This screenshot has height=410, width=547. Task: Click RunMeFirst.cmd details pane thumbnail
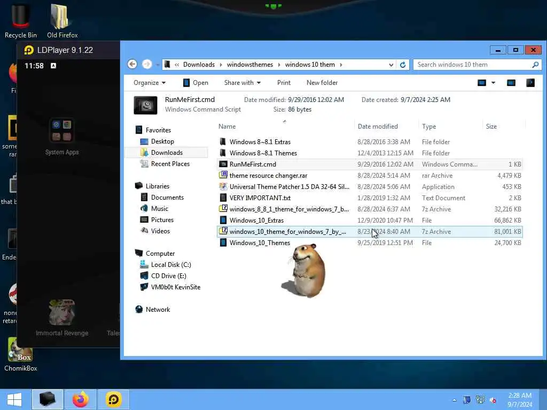(145, 105)
